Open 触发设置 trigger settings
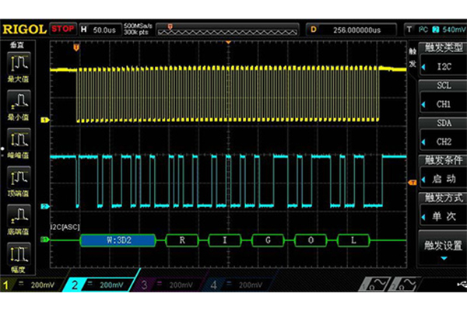Viewport: 467px width, 311px height. [440, 247]
